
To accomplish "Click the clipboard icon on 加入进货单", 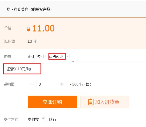I will pyautogui.click(x=90, y=102).
